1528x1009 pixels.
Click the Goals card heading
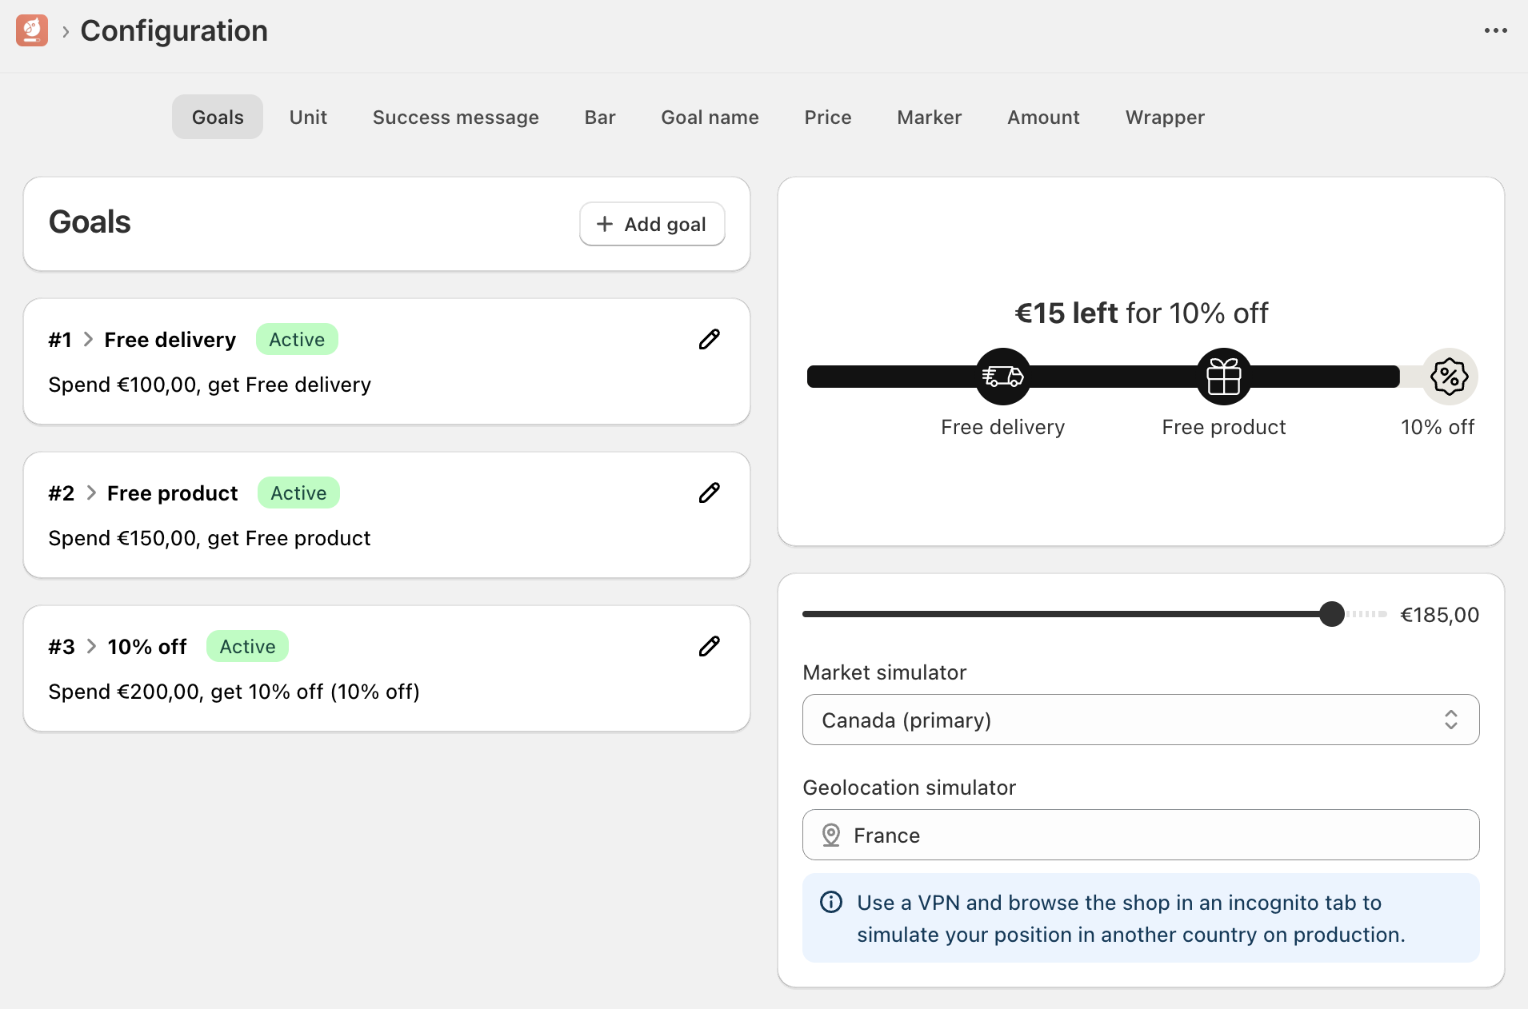tap(90, 221)
